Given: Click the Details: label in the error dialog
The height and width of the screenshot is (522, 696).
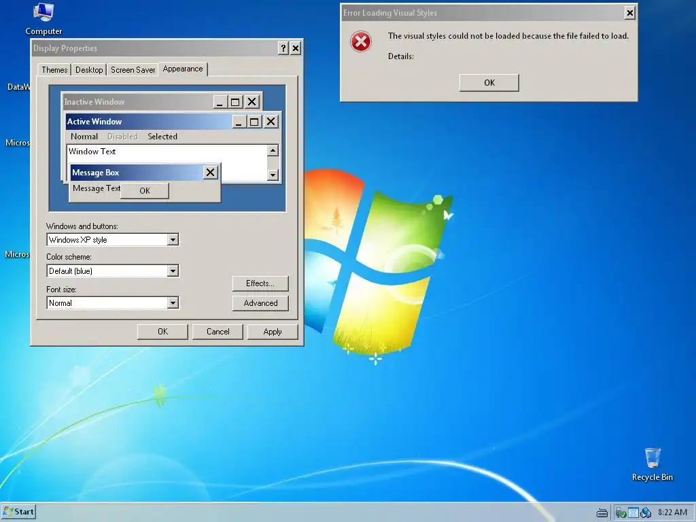Looking at the screenshot, I should 401,56.
